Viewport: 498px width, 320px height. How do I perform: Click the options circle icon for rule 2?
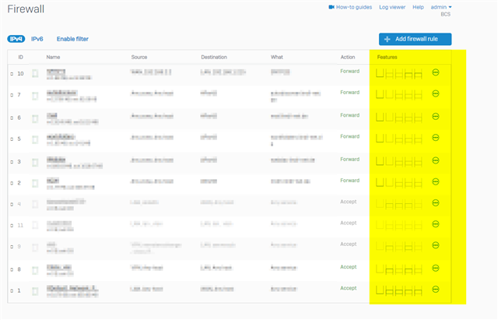[x=436, y=182]
